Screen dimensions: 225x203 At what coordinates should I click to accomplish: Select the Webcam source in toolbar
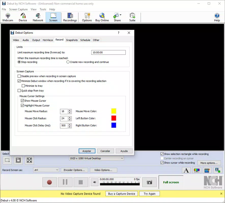[8, 17]
